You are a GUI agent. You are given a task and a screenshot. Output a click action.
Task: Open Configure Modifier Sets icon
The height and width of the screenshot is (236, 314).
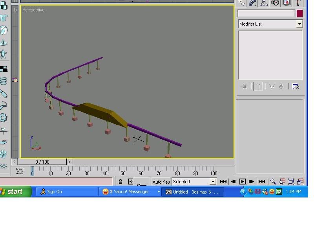pos(296,87)
